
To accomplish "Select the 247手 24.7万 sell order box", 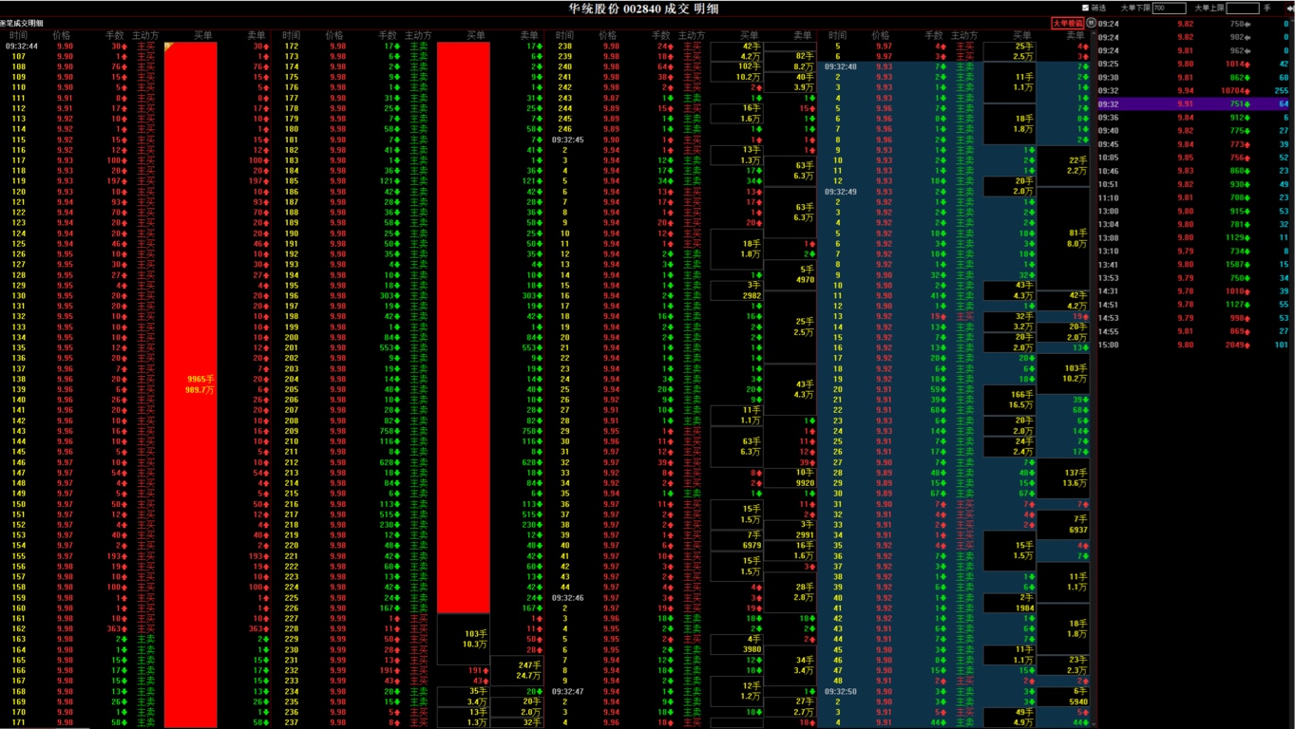I will tap(518, 670).
